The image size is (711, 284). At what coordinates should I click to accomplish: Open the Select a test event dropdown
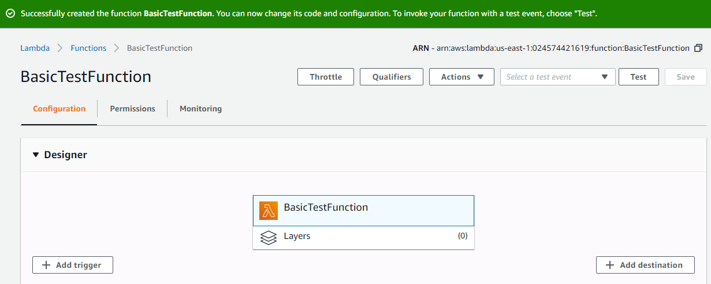coord(557,77)
